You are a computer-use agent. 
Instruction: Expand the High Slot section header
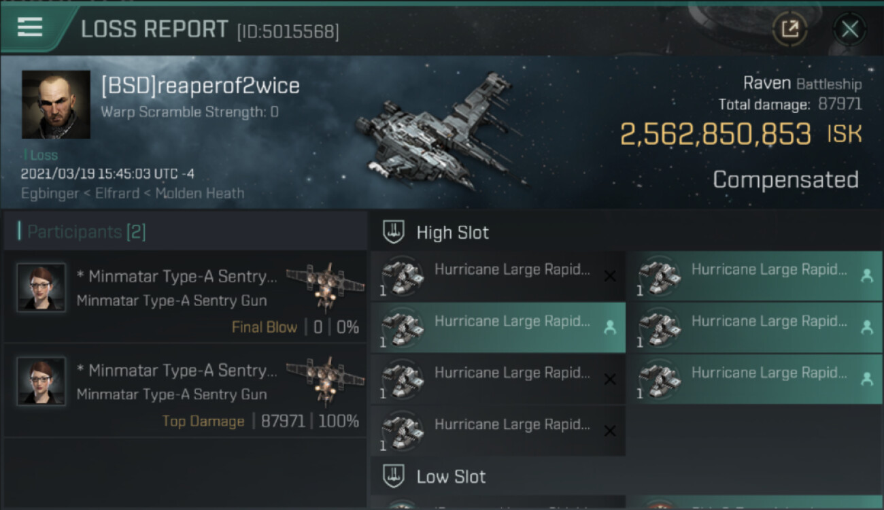pyautogui.click(x=453, y=232)
